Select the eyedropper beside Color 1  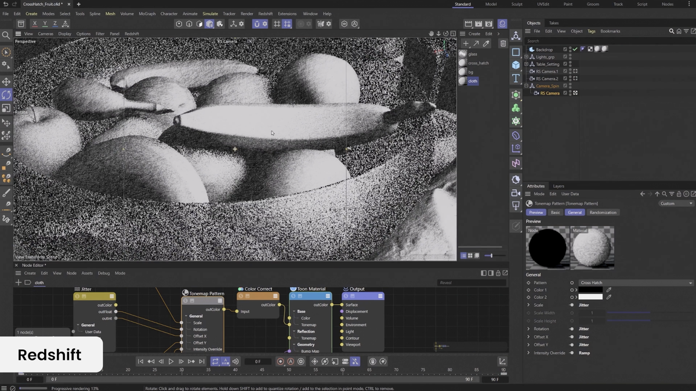[609, 289]
